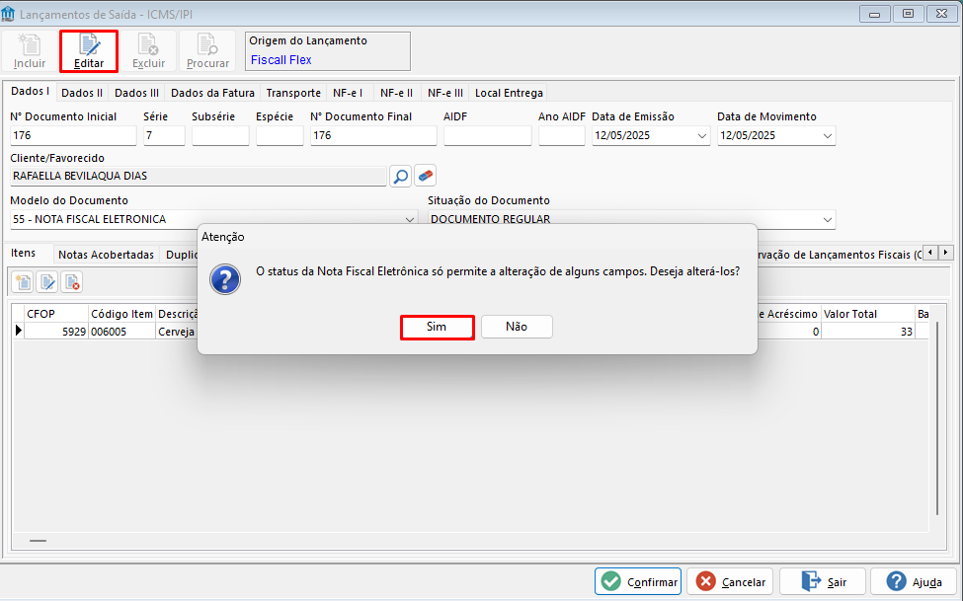963x601 pixels.
Task: Select the 33 Valor Total cell
Action: pos(868,332)
